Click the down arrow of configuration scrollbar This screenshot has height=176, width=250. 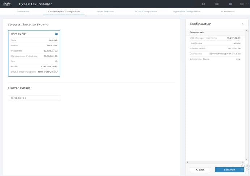click(x=246, y=159)
